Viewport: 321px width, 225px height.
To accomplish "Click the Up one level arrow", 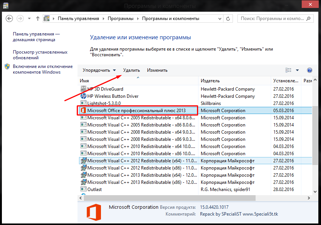I will (37, 18).
